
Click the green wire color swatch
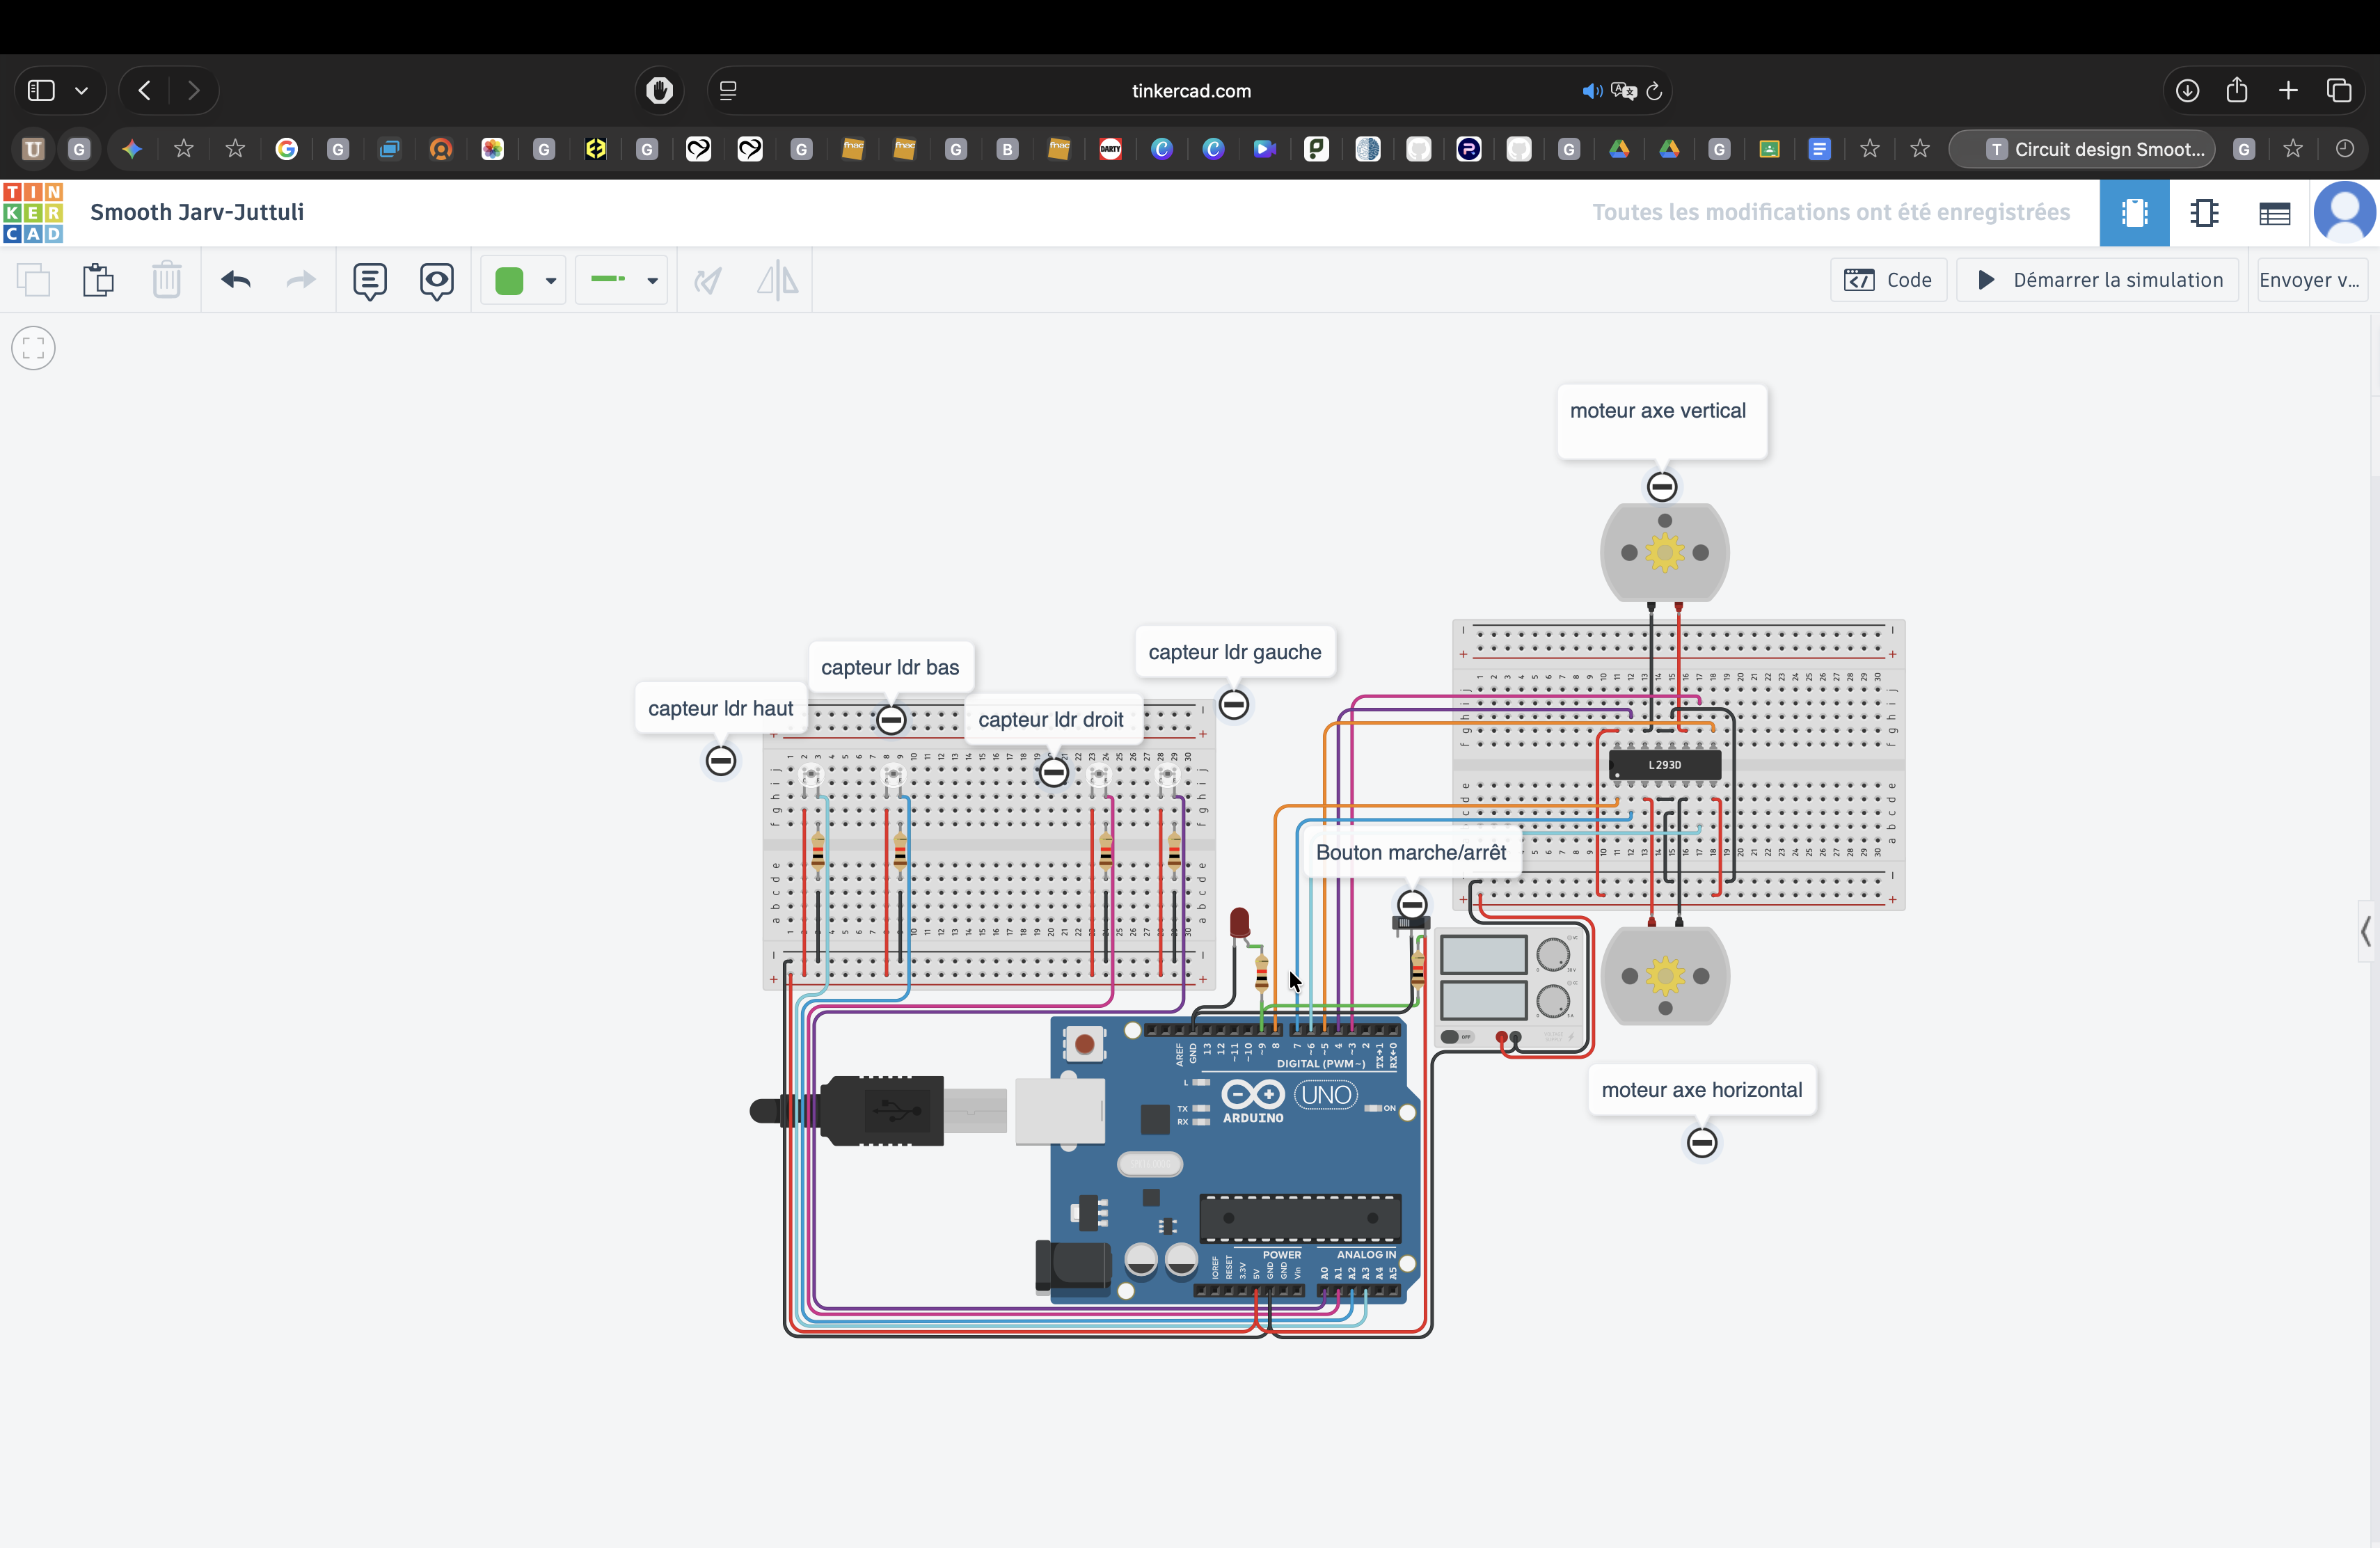(x=510, y=281)
